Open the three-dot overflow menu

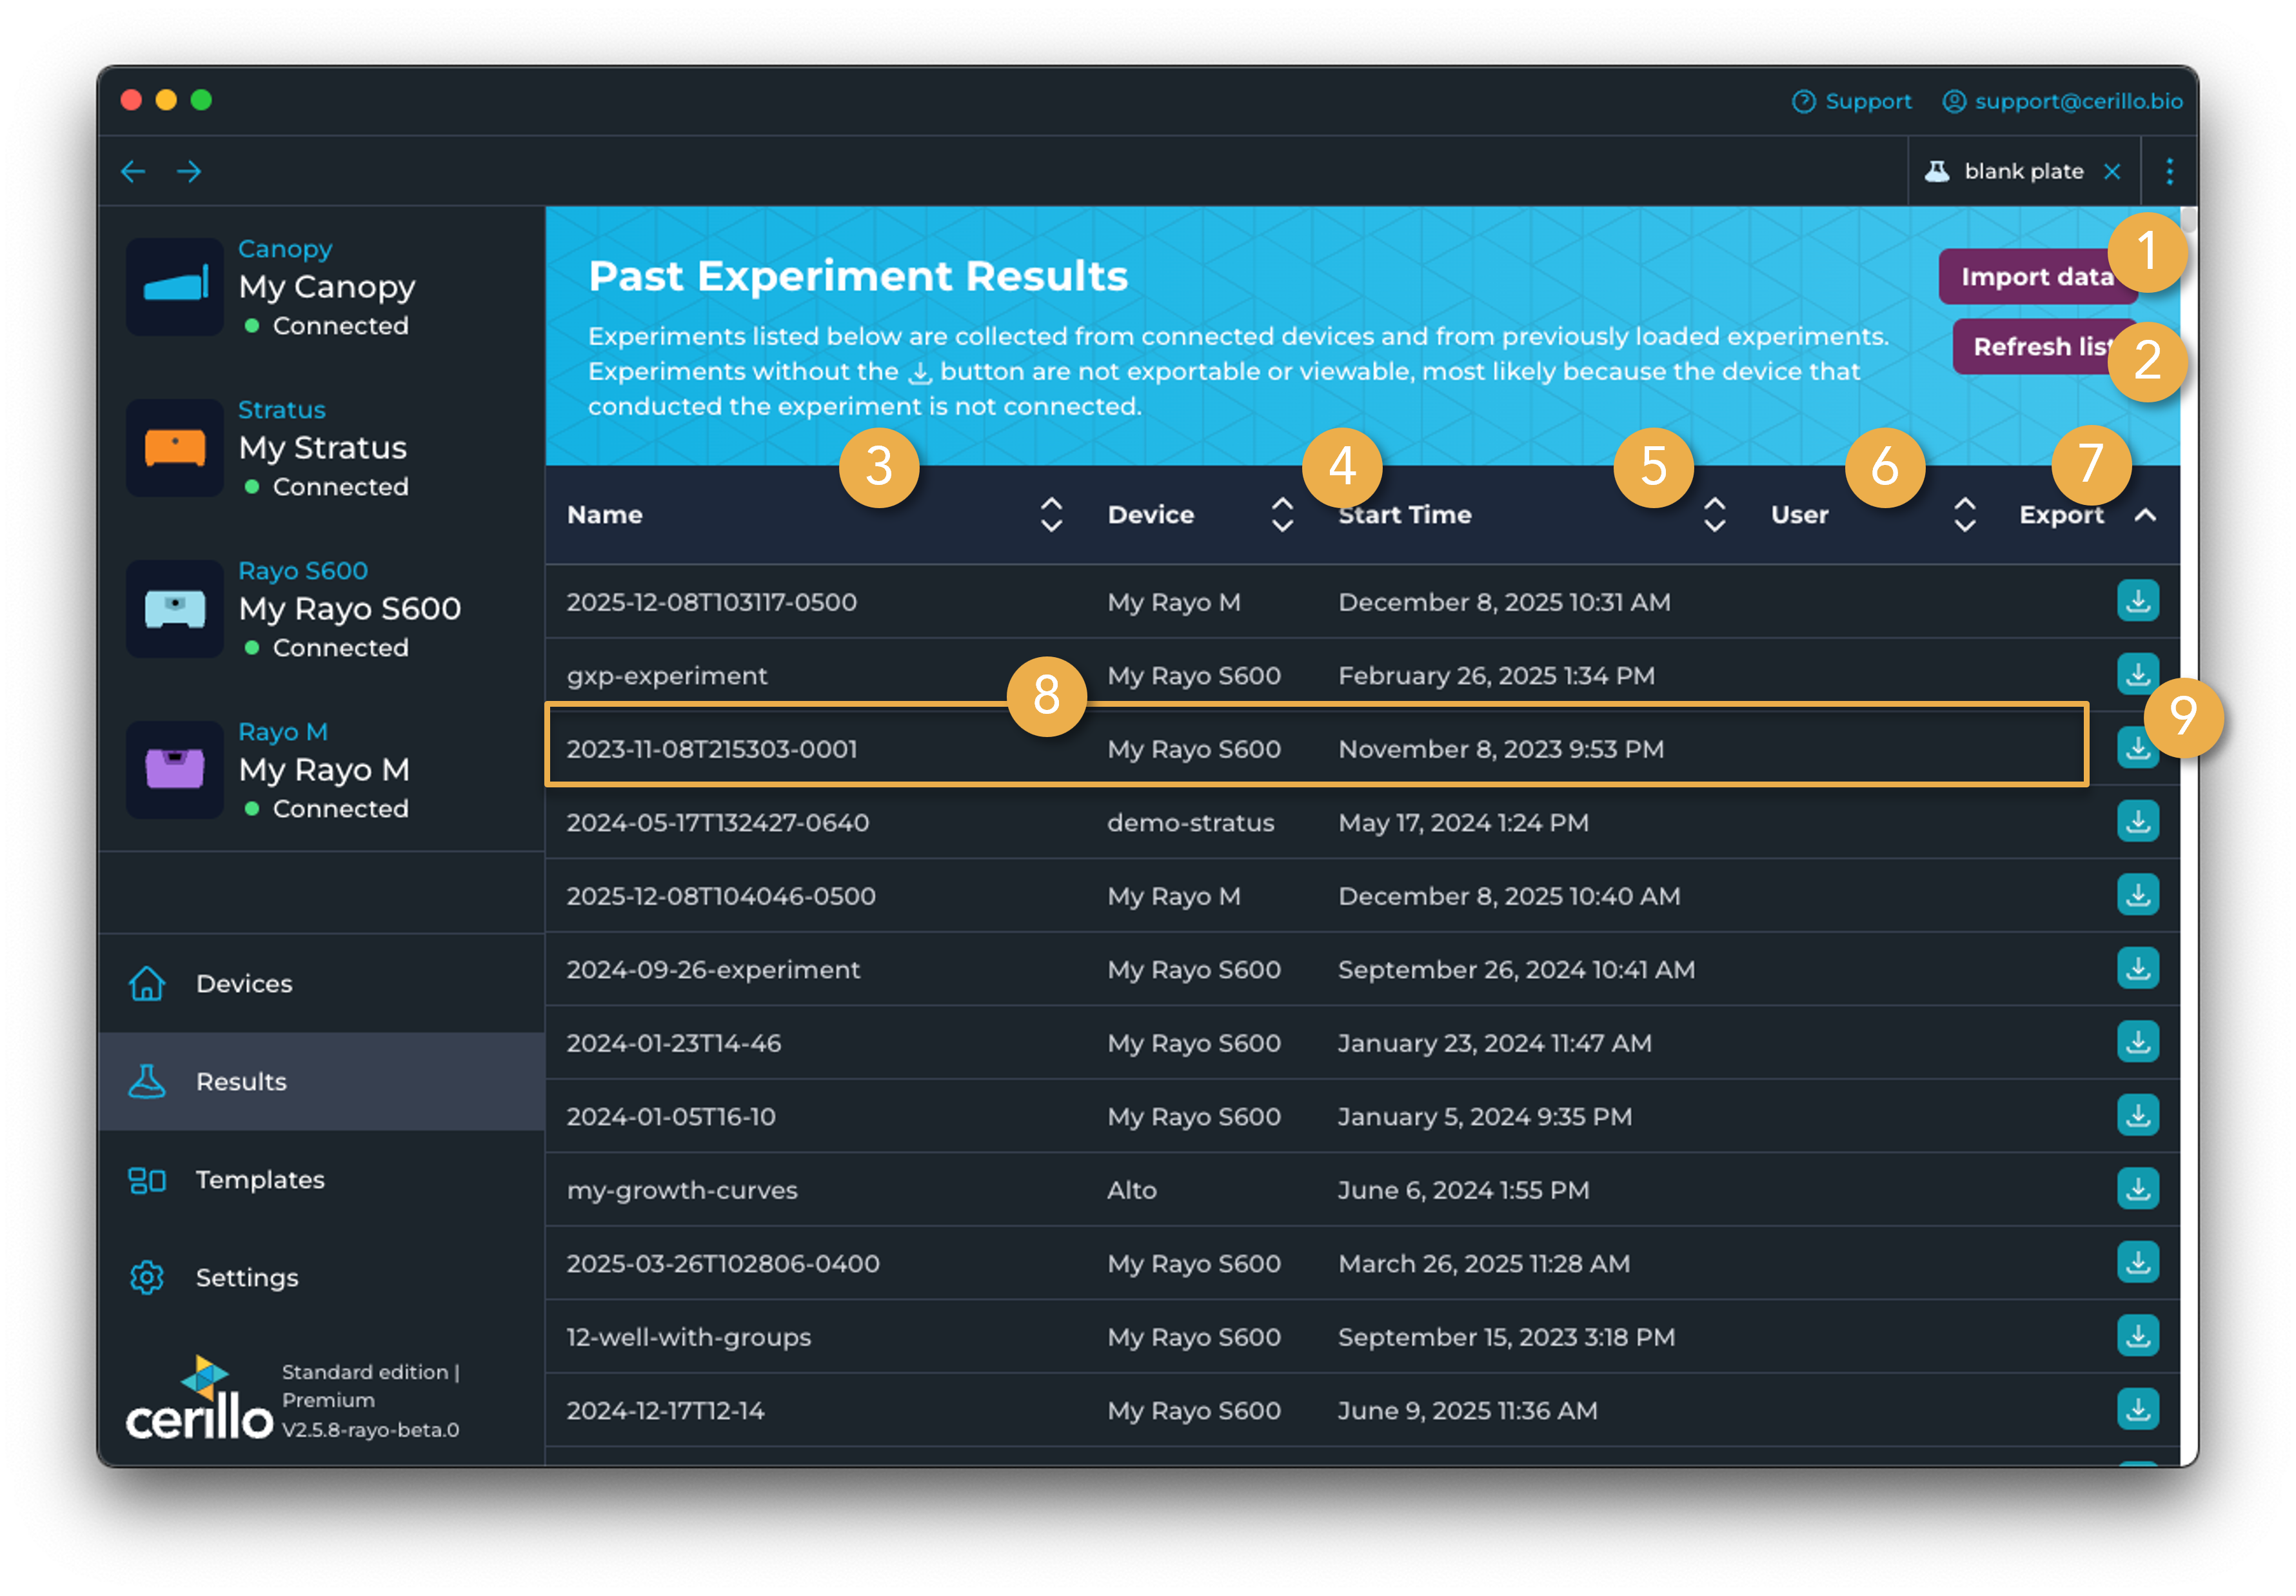pos(2170,171)
